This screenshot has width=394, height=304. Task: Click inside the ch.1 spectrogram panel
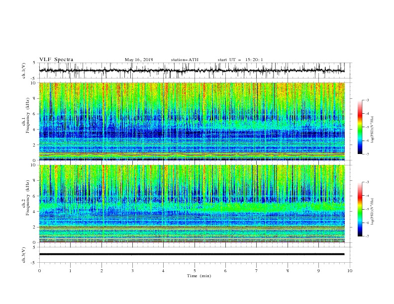(x=192, y=121)
